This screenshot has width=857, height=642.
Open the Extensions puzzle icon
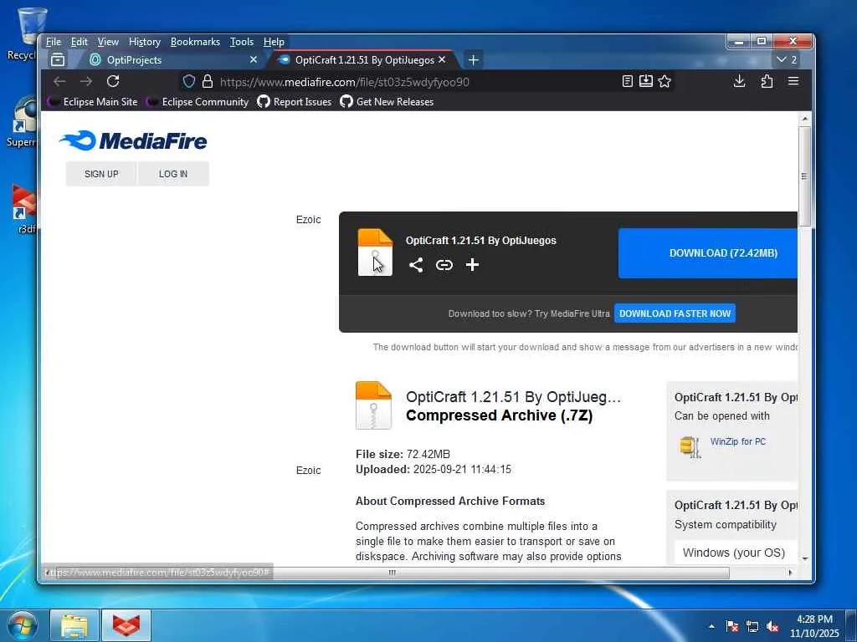[x=767, y=81]
